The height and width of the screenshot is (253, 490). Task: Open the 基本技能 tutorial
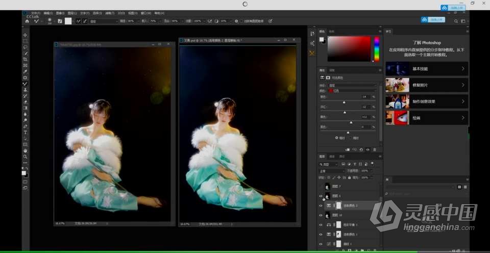click(x=427, y=69)
